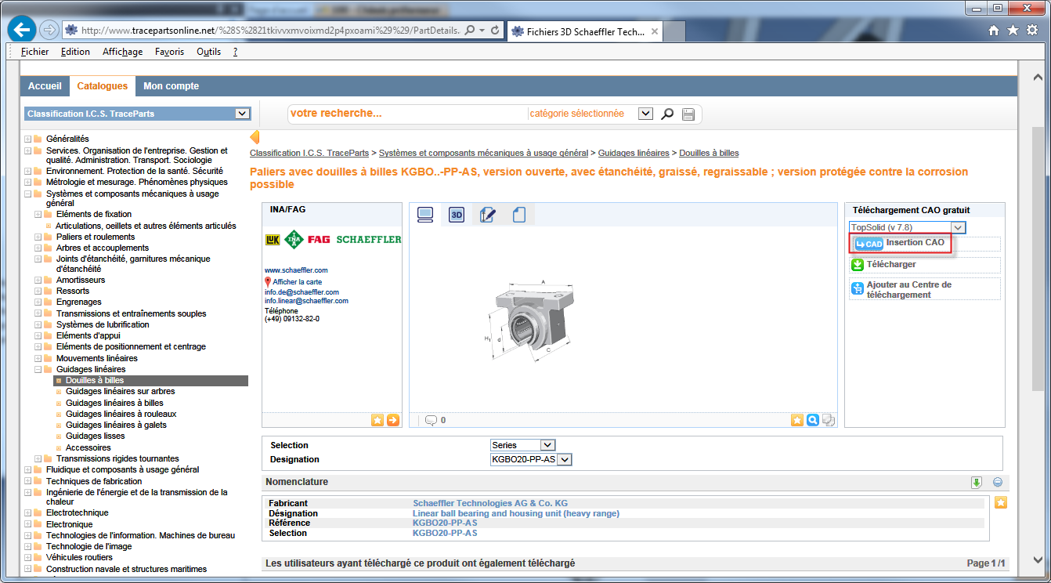Open the www.schaeffler.com link
The height and width of the screenshot is (583, 1051).
click(x=296, y=270)
